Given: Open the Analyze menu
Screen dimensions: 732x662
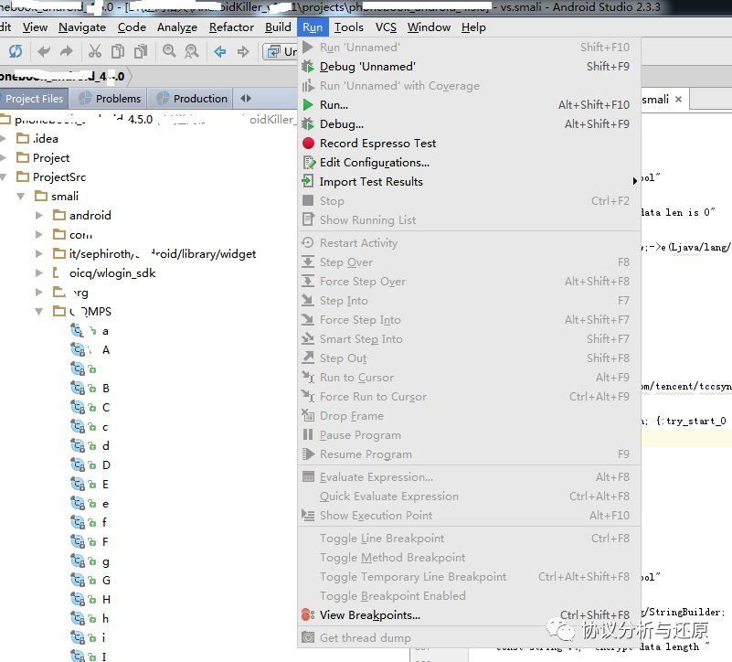Looking at the screenshot, I should pos(177,27).
